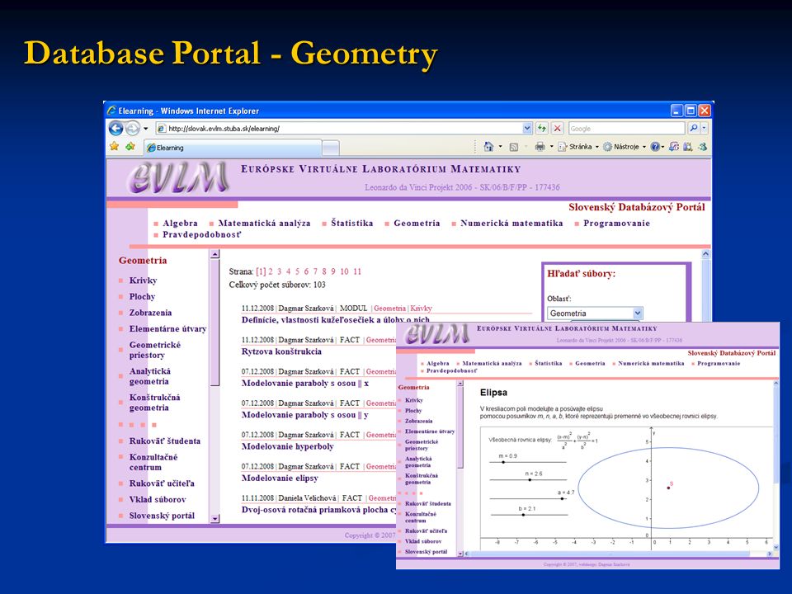Click the slider b = 2.1 in Elipsa
Image resolution: width=792 pixels, height=594 pixels.
pyautogui.click(x=523, y=515)
